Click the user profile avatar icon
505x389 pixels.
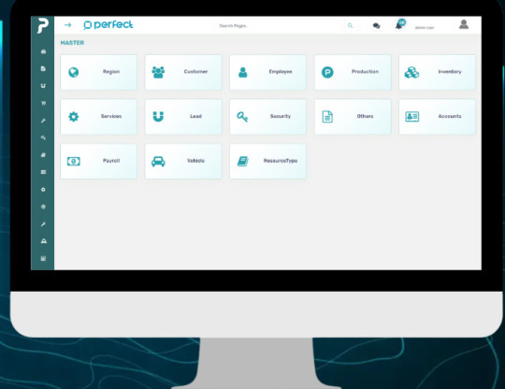tap(464, 24)
